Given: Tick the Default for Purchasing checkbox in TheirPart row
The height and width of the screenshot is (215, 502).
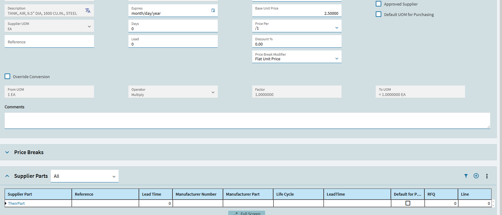Looking at the screenshot, I should [x=408, y=203].
